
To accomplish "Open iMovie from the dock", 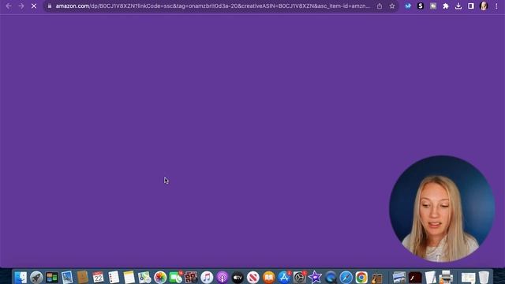I will click(x=315, y=277).
